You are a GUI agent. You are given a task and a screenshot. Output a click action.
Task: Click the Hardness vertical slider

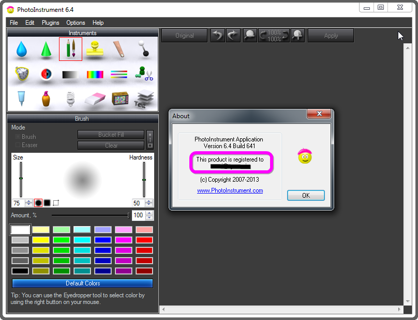click(x=144, y=180)
